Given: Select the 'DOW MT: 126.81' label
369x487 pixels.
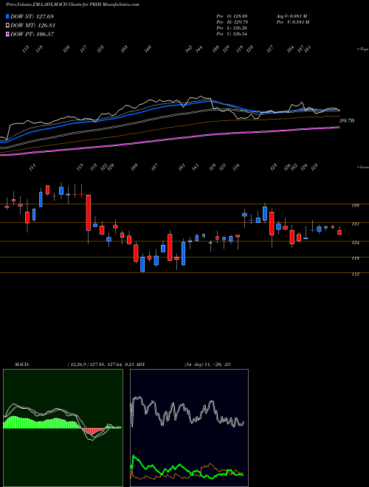Looking at the screenshot, I should tap(32, 26).
